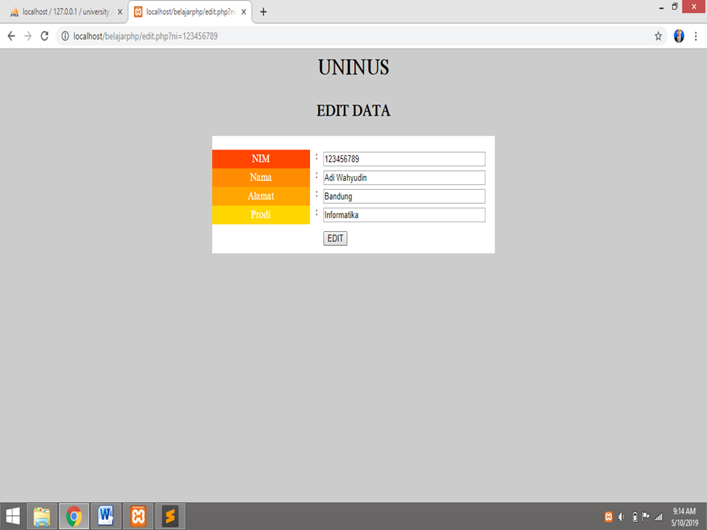Open Microsoft Word from taskbar
Screen dimensions: 707x530
click(106, 516)
